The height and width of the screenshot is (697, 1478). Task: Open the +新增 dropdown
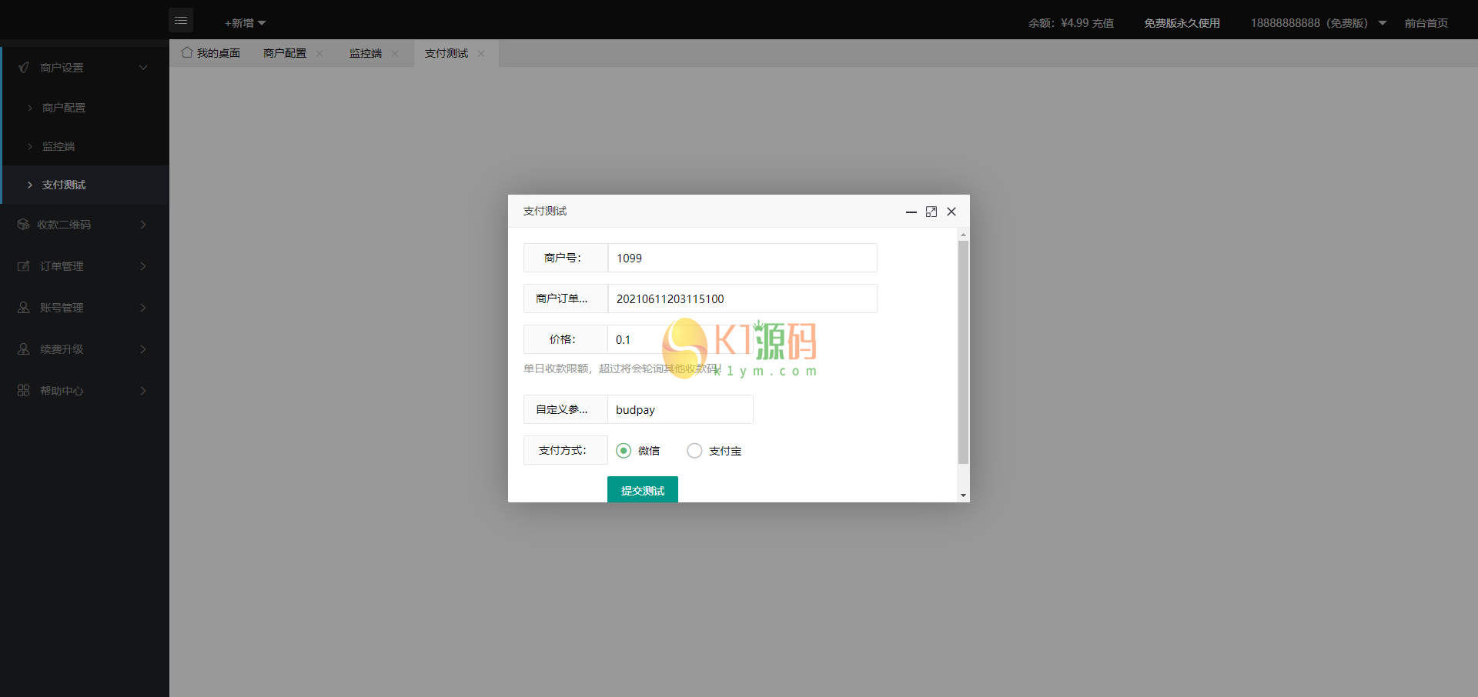click(243, 23)
